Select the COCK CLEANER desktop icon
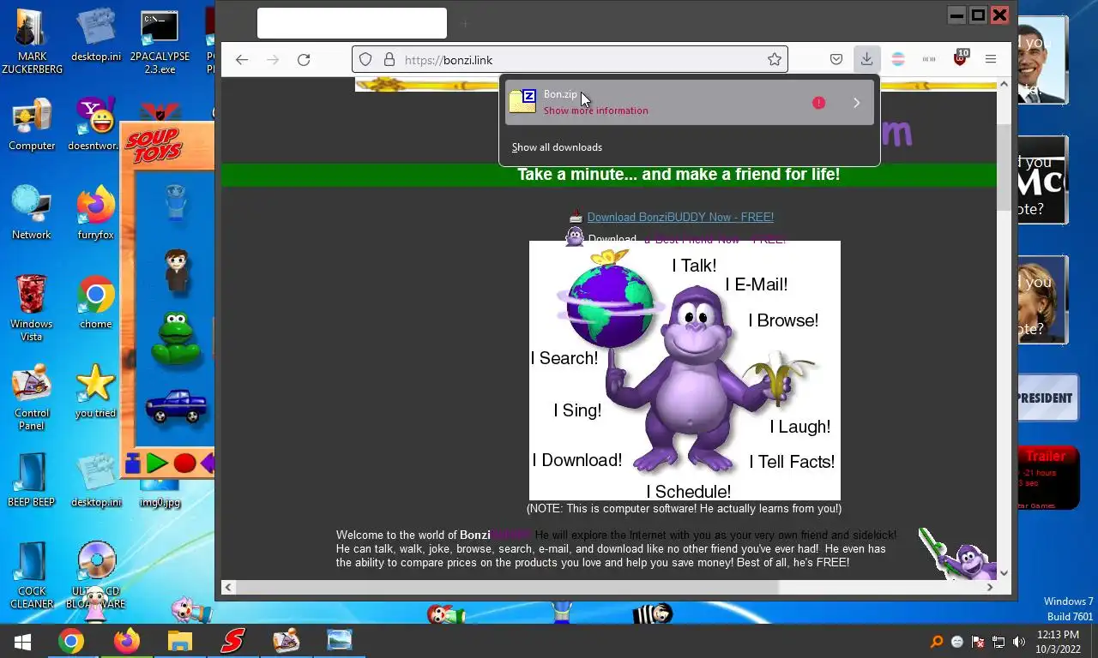 [x=32, y=575]
